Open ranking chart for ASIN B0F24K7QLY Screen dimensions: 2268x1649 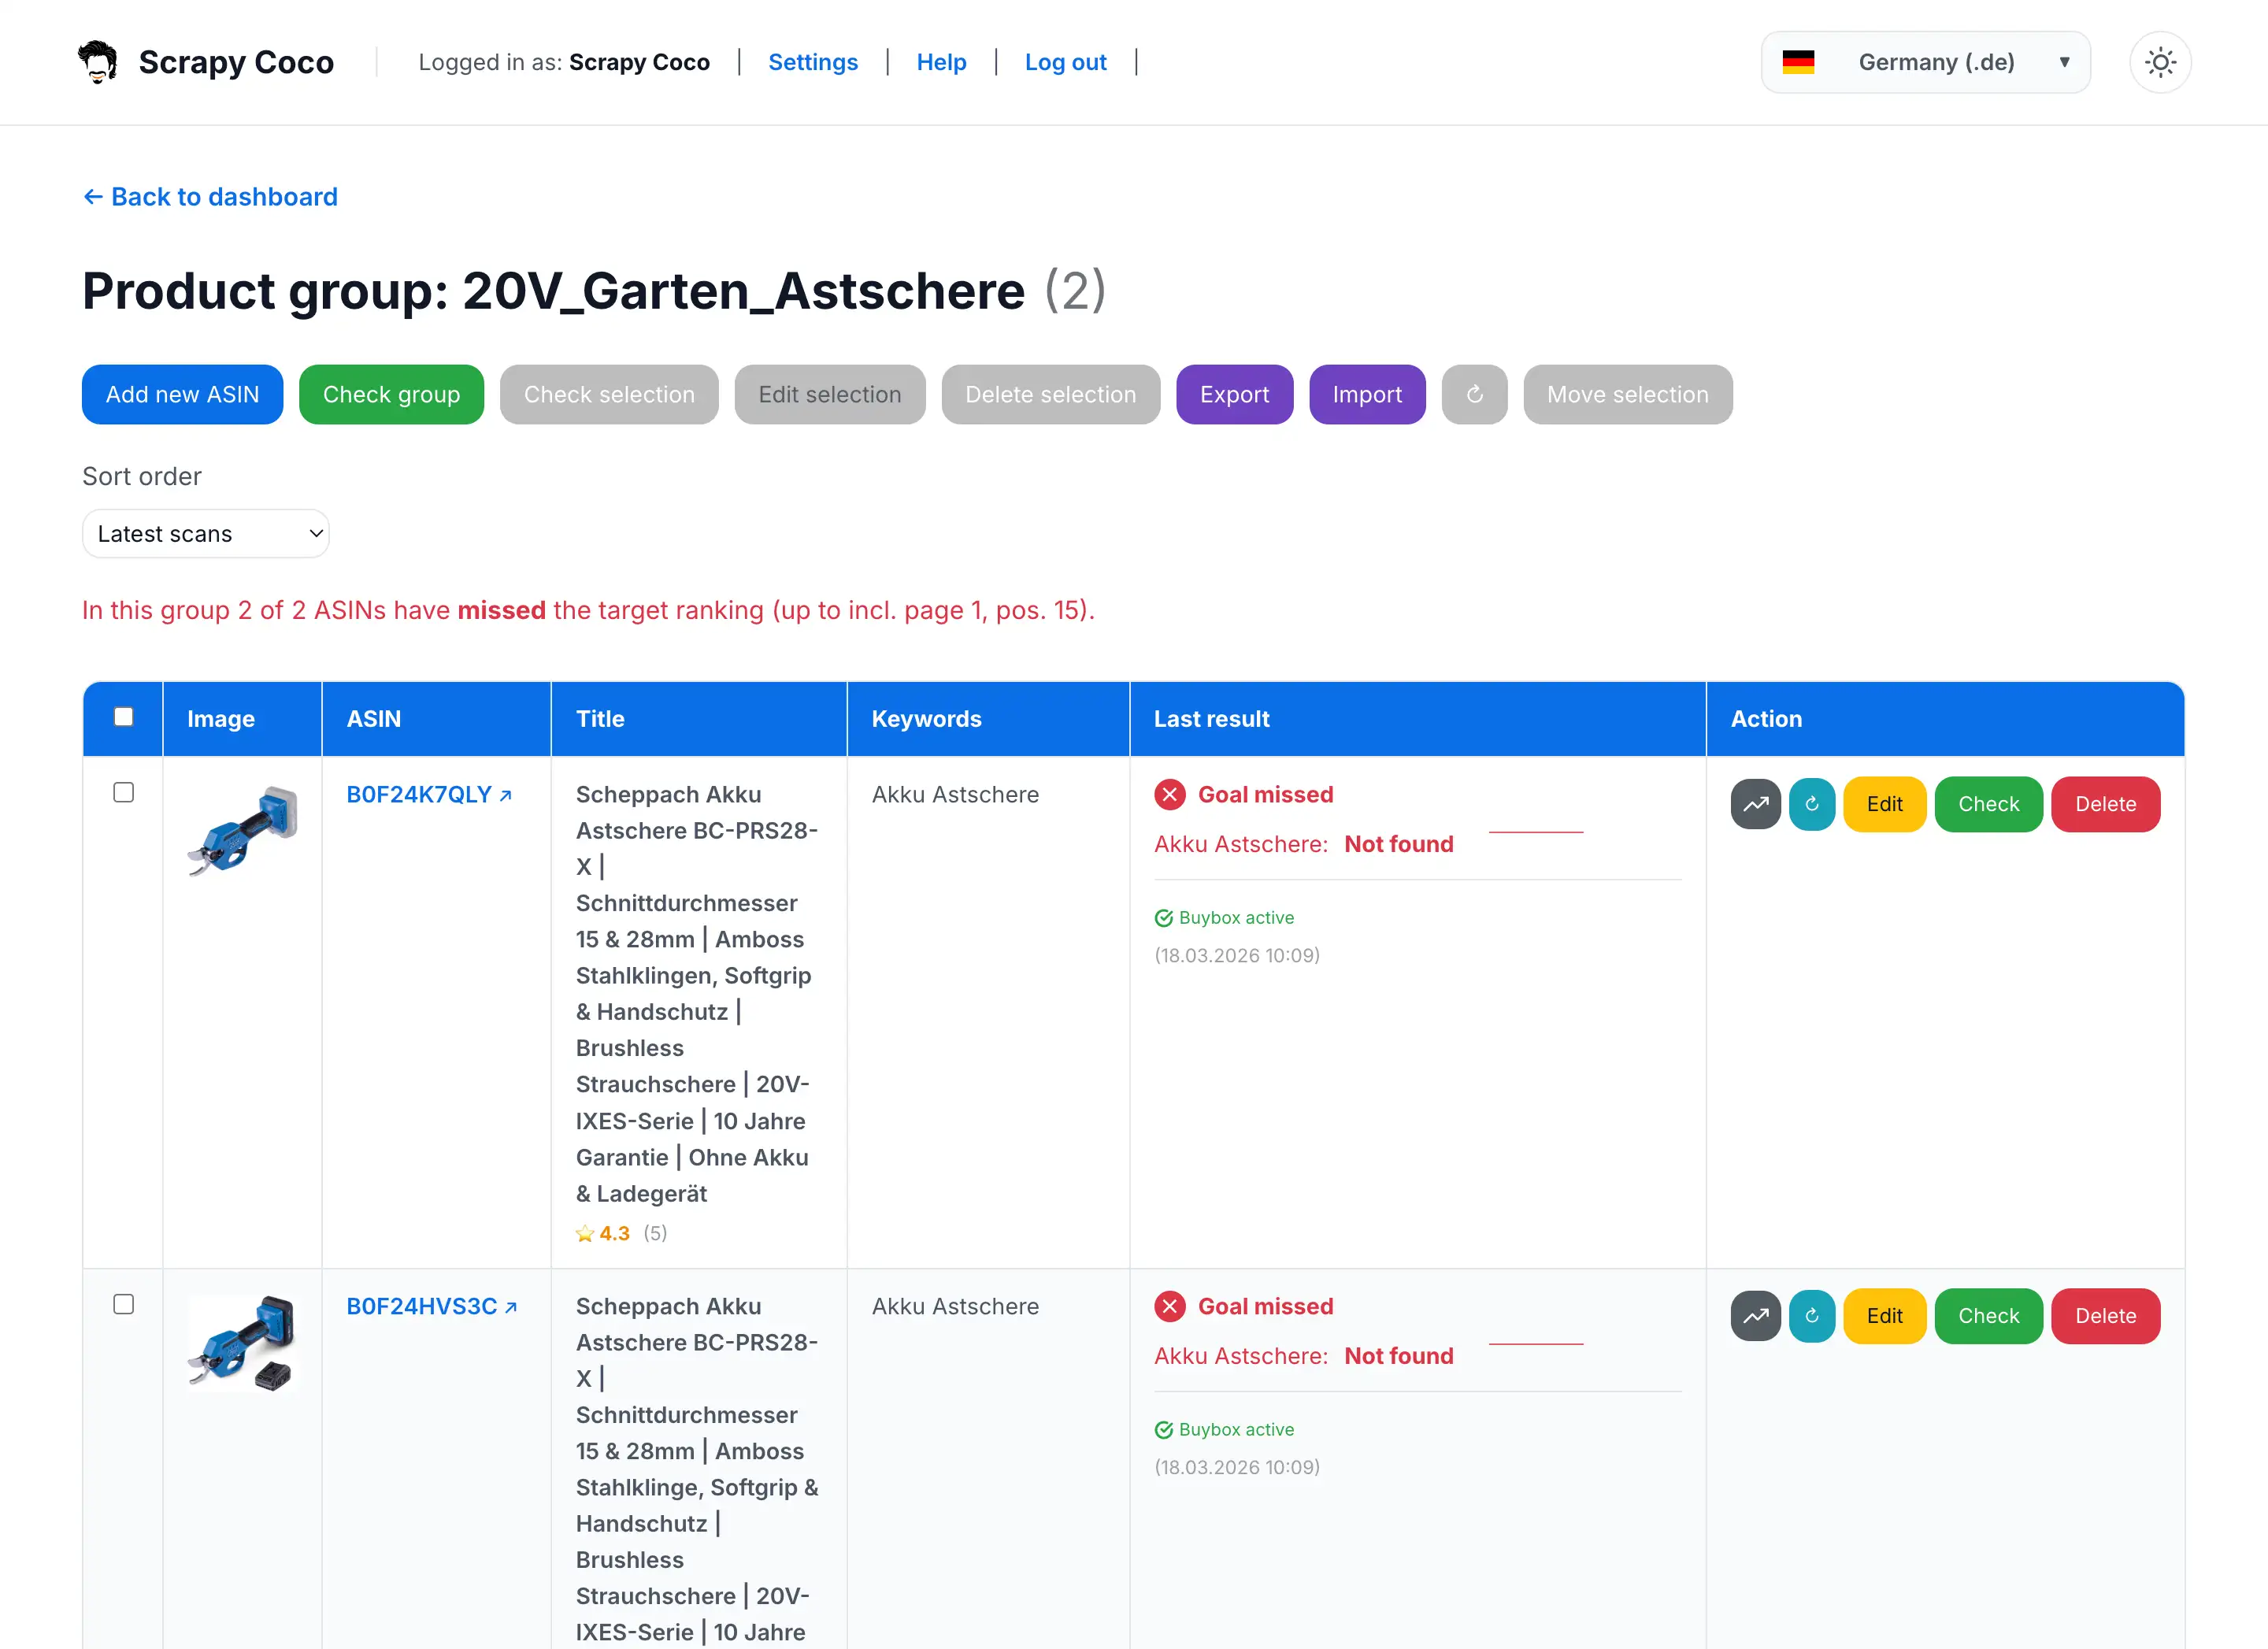click(1755, 804)
